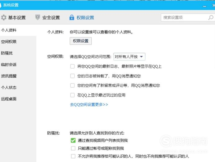Click 你可以设置谁可以查看你的个人资料 text
The height and width of the screenshot is (162, 215).
[101, 32]
